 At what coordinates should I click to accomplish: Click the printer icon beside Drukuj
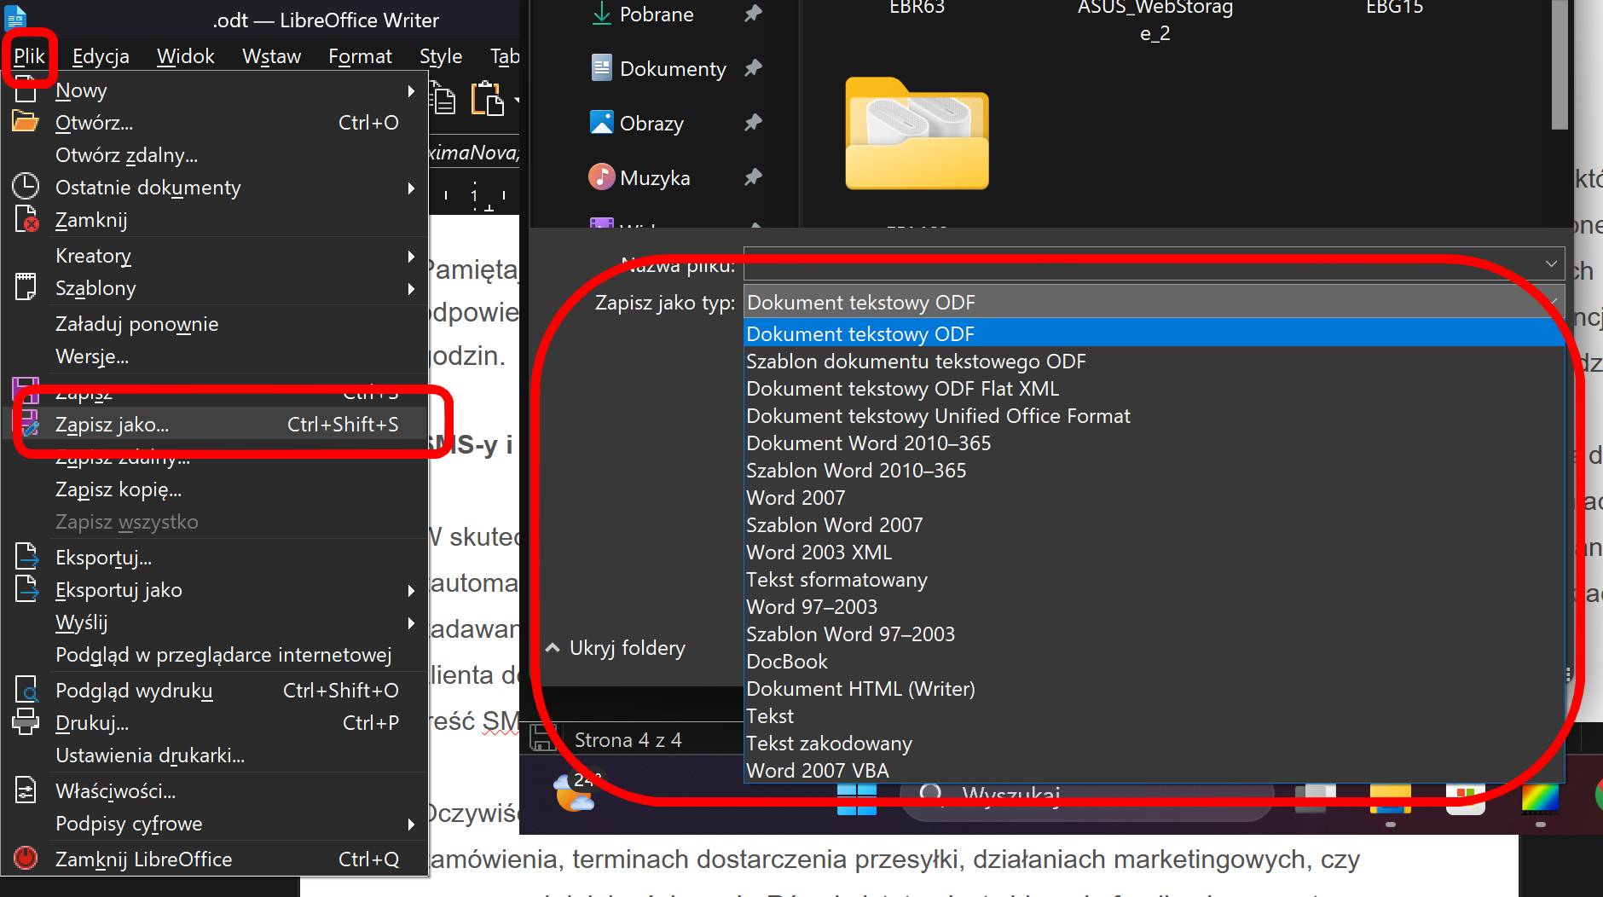(26, 722)
